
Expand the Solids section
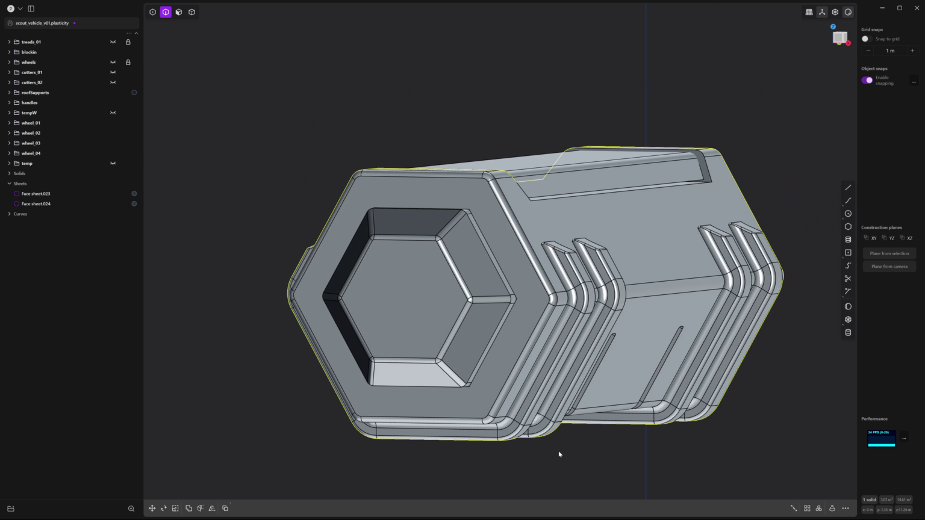9,173
